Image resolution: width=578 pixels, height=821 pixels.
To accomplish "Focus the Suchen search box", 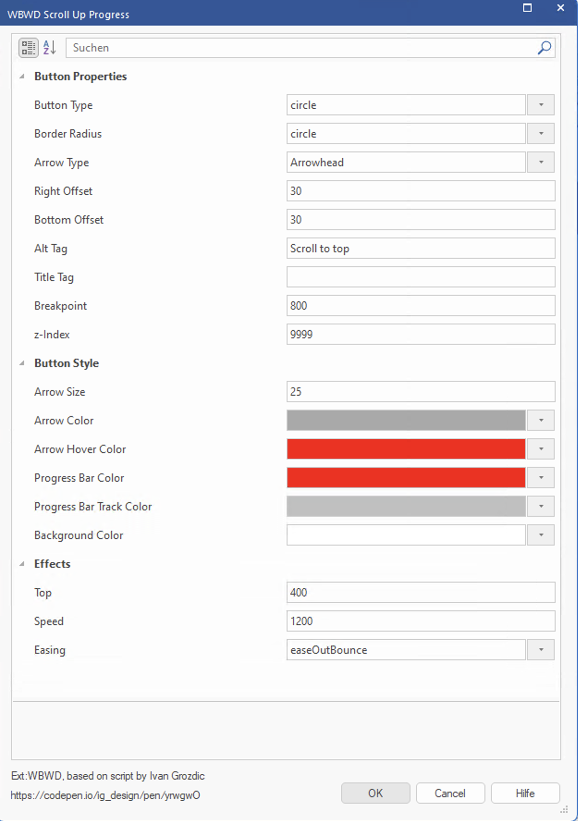I will point(301,48).
